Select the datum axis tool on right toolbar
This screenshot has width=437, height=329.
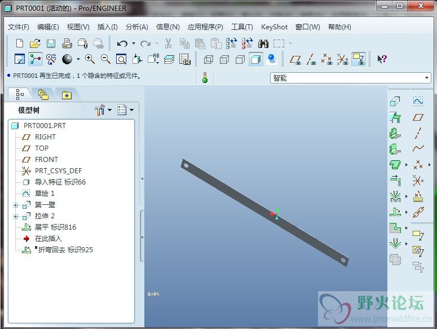click(x=418, y=133)
